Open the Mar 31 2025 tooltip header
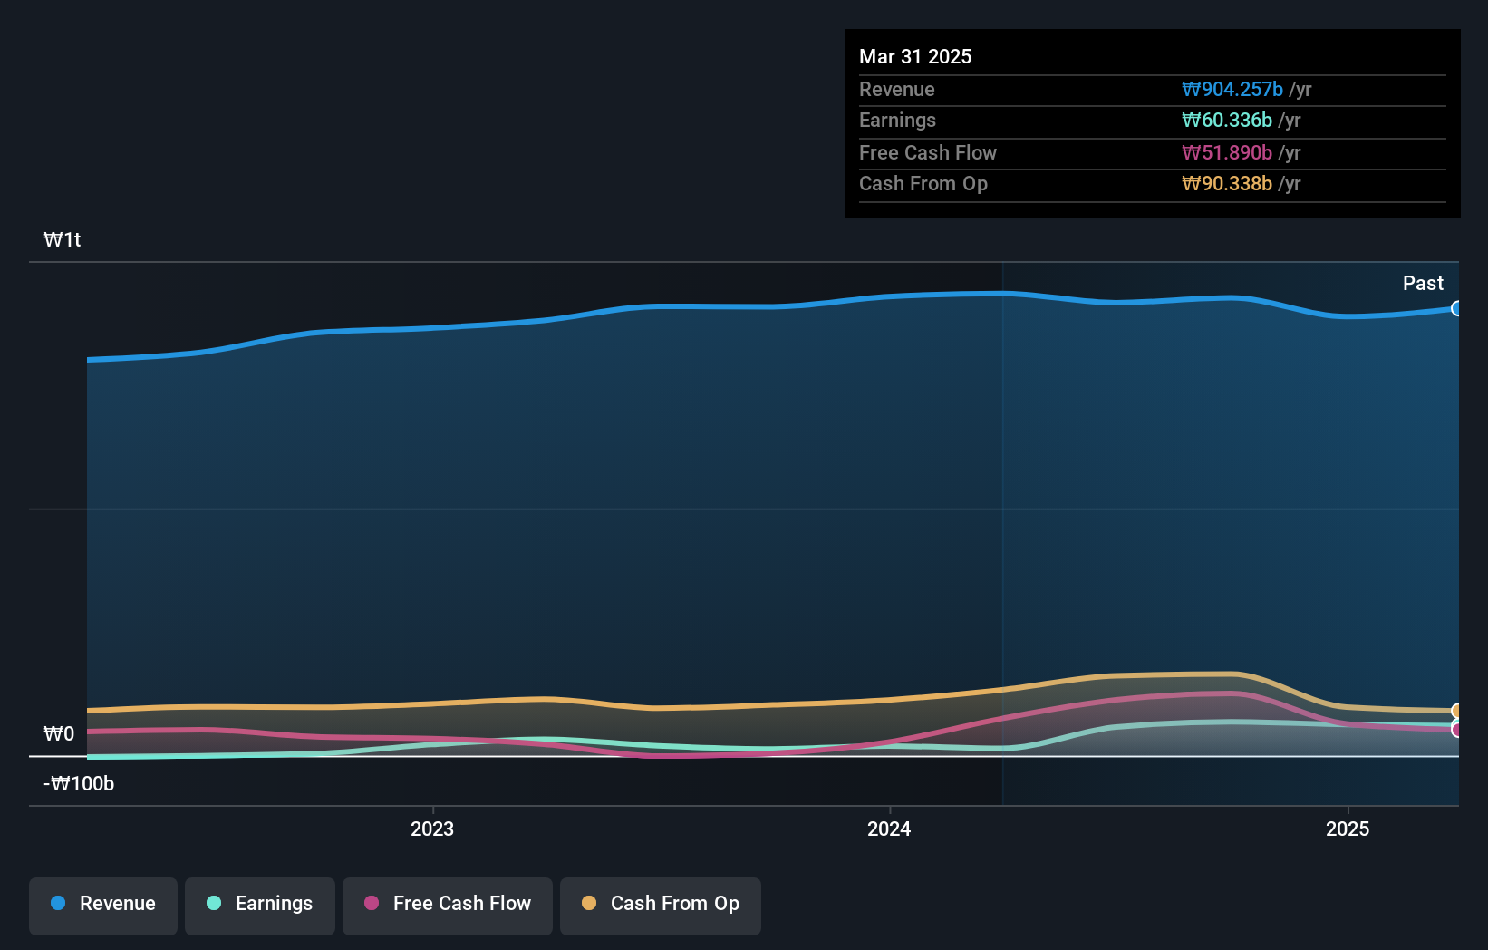Viewport: 1488px width, 950px height. click(x=915, y=56)
